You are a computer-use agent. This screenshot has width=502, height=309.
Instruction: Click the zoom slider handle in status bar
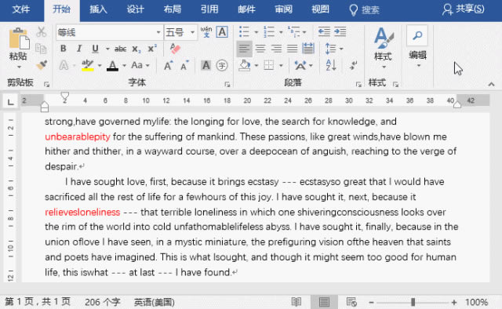[x=413, y=302]
